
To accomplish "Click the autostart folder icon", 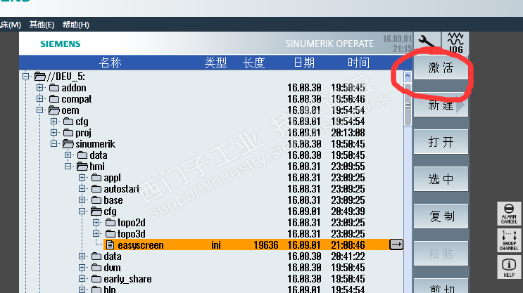I will click(96, 189).
